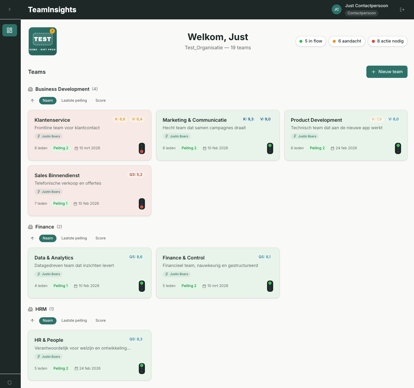Click Justin Boers tag on Finance & Control

(177, 274)
